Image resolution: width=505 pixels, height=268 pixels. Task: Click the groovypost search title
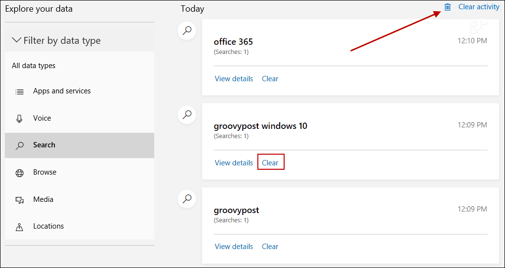236,210
